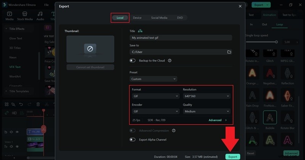Click the Advanced Compression help icon
The height and width of the screenshot is (160, 305).
pos(173,130)
